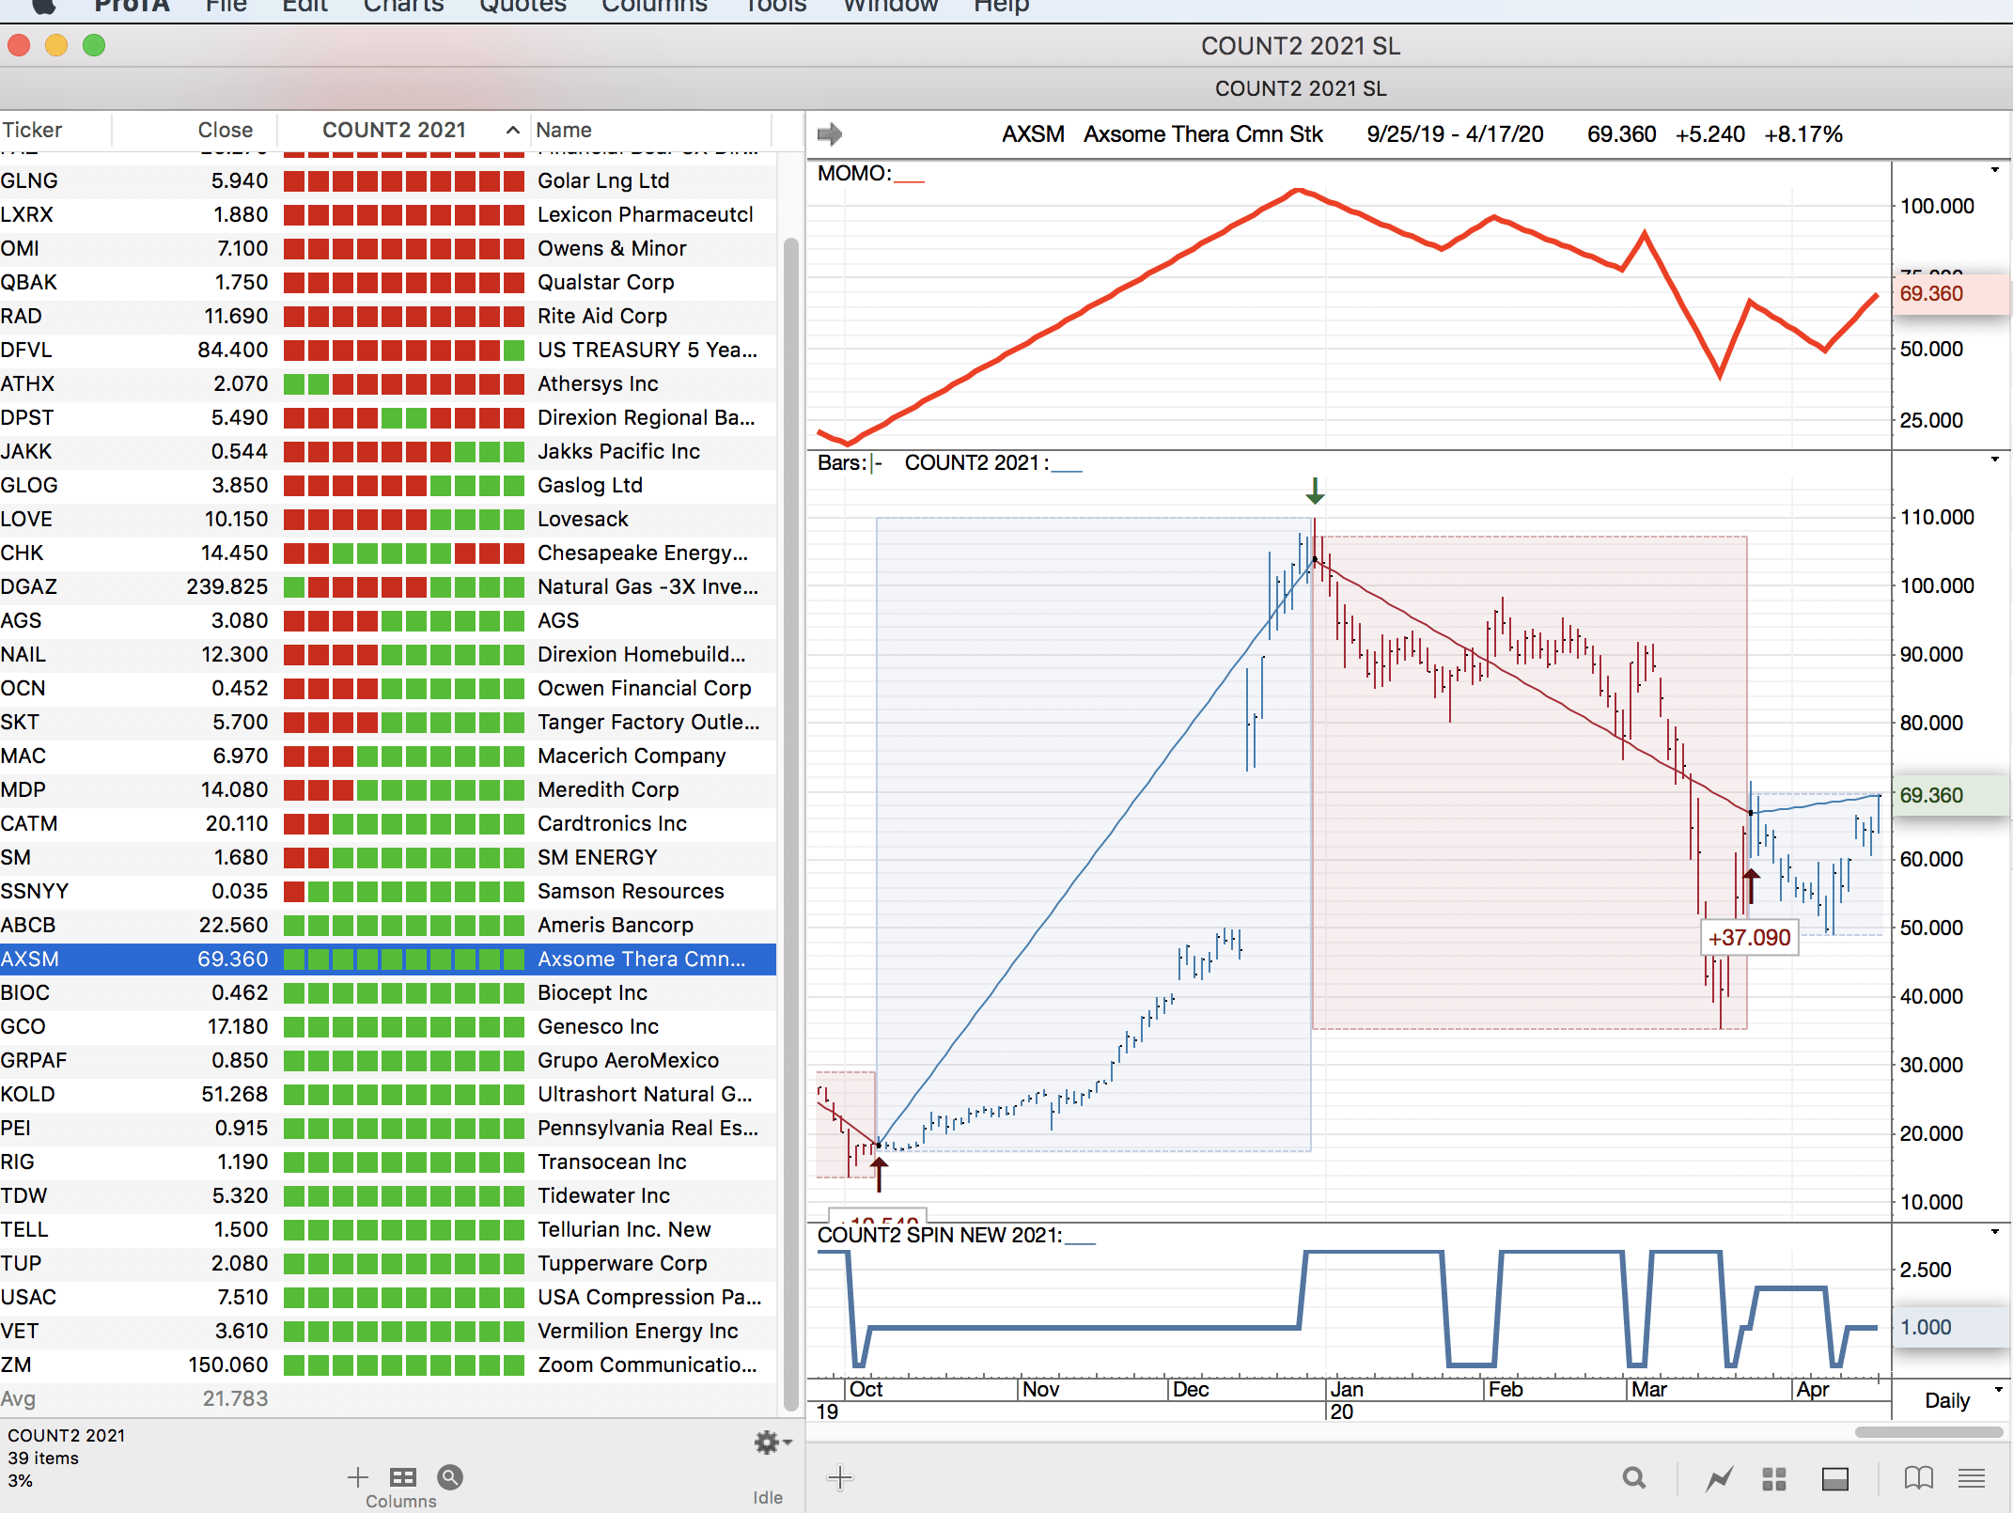
Task: Expand the MOMO pane options arrow
Action: coord(1994,171)
